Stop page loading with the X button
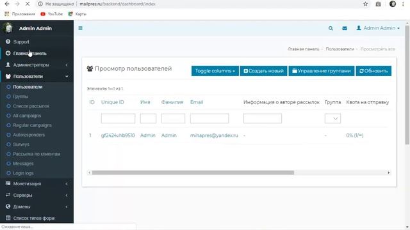The width and height of the screenshot is (410, 230). 27,4
